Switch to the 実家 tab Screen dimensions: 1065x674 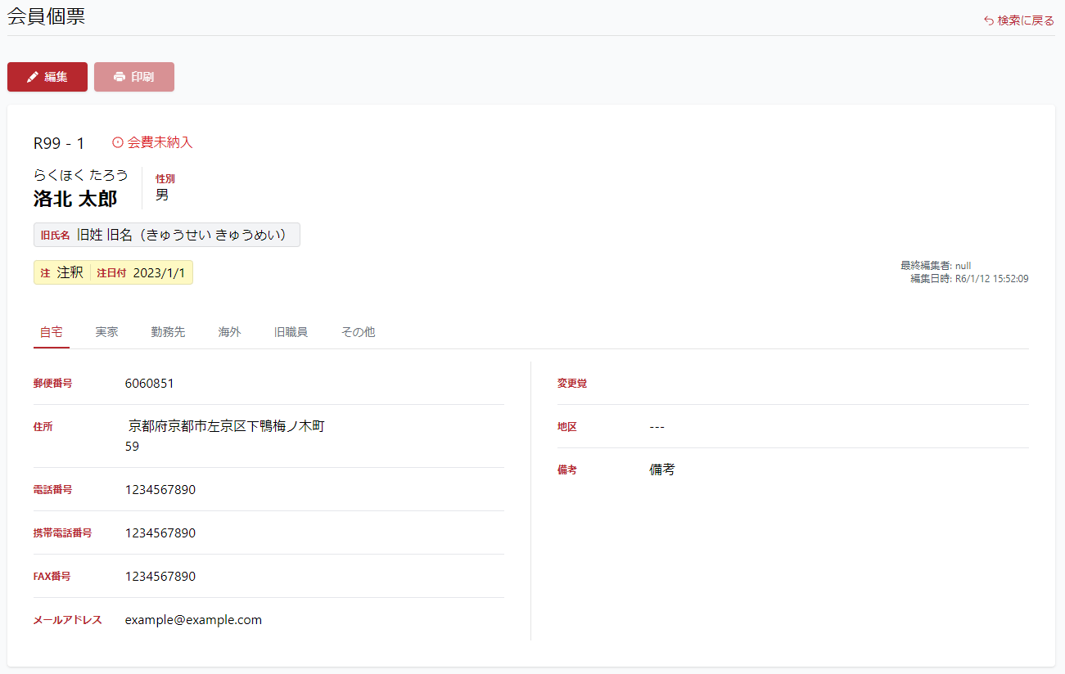pyautogui.click(x=106, y=332)
